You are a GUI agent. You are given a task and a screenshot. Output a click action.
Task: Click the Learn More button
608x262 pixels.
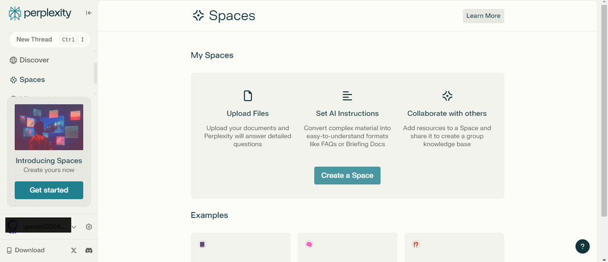coord(483,16)
